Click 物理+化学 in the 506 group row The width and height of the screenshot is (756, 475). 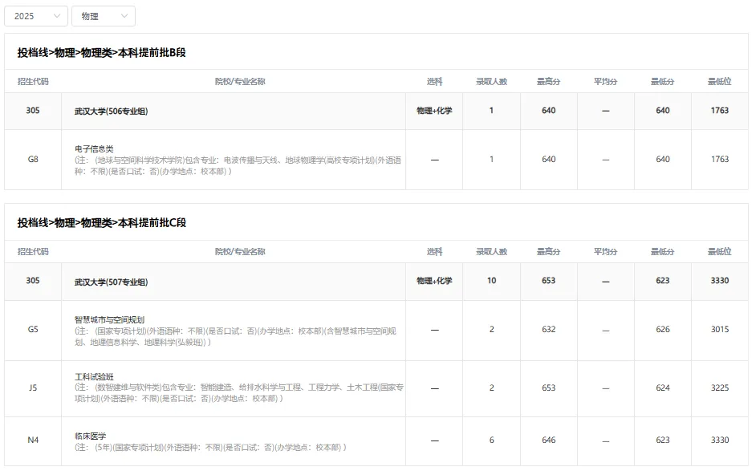coord(434,111)
